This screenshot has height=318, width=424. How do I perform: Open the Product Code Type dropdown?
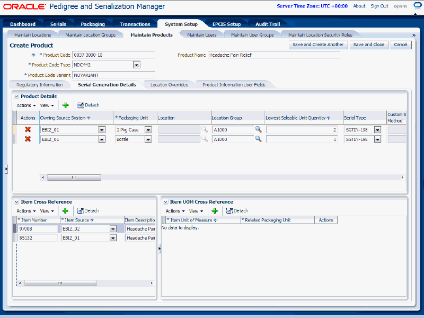coord(137,65)
